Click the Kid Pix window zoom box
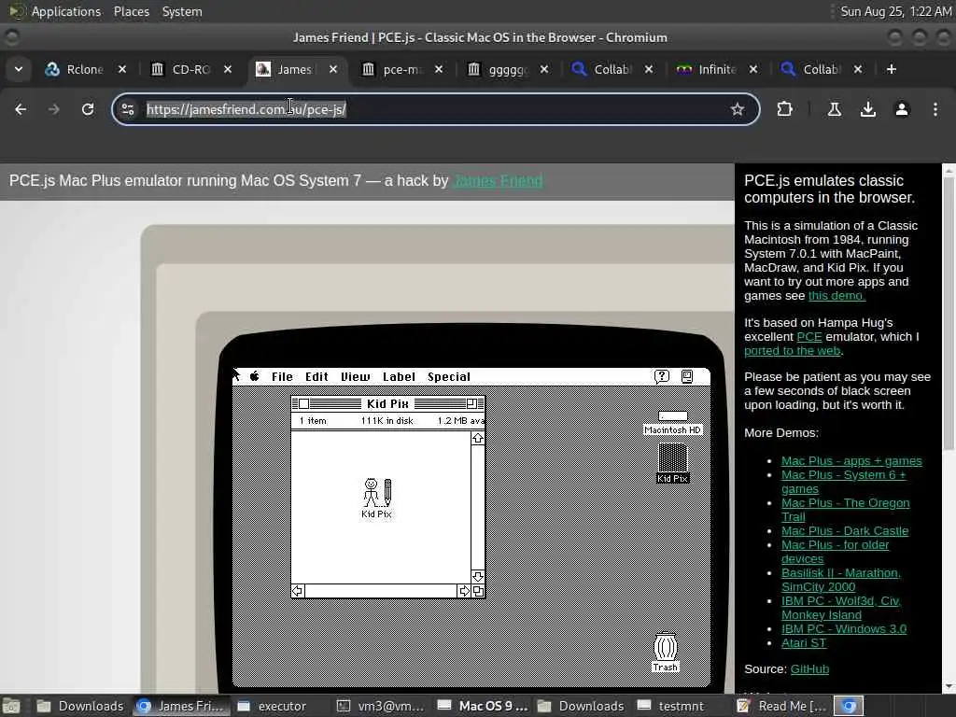Viewport: 956px width, 717px height. tap(471, 403)
